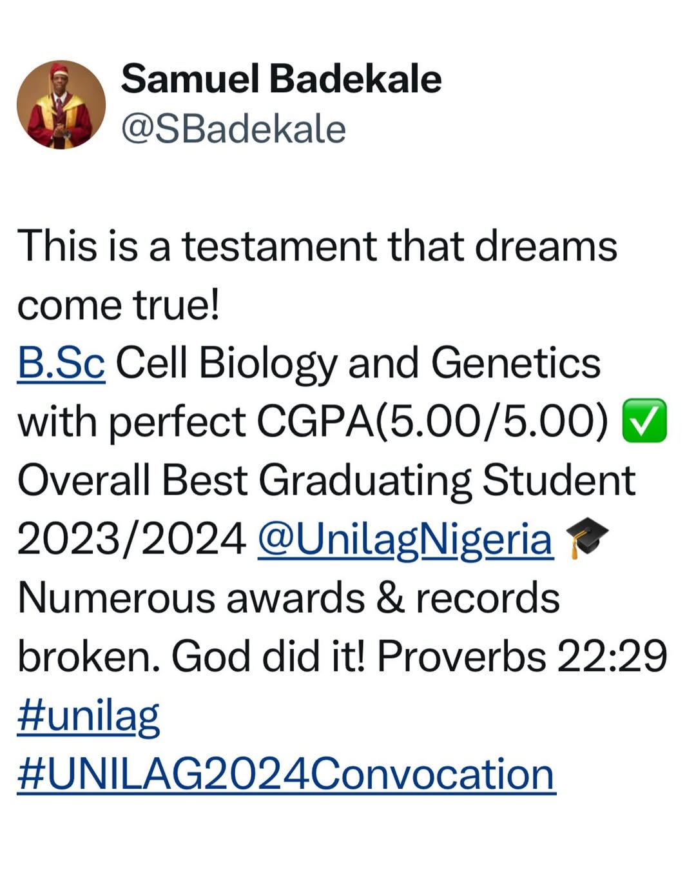Click the text "CGPA(5.00/5.00)"
The width and height of the screenshot is (696, 870).
click(432, 422)
